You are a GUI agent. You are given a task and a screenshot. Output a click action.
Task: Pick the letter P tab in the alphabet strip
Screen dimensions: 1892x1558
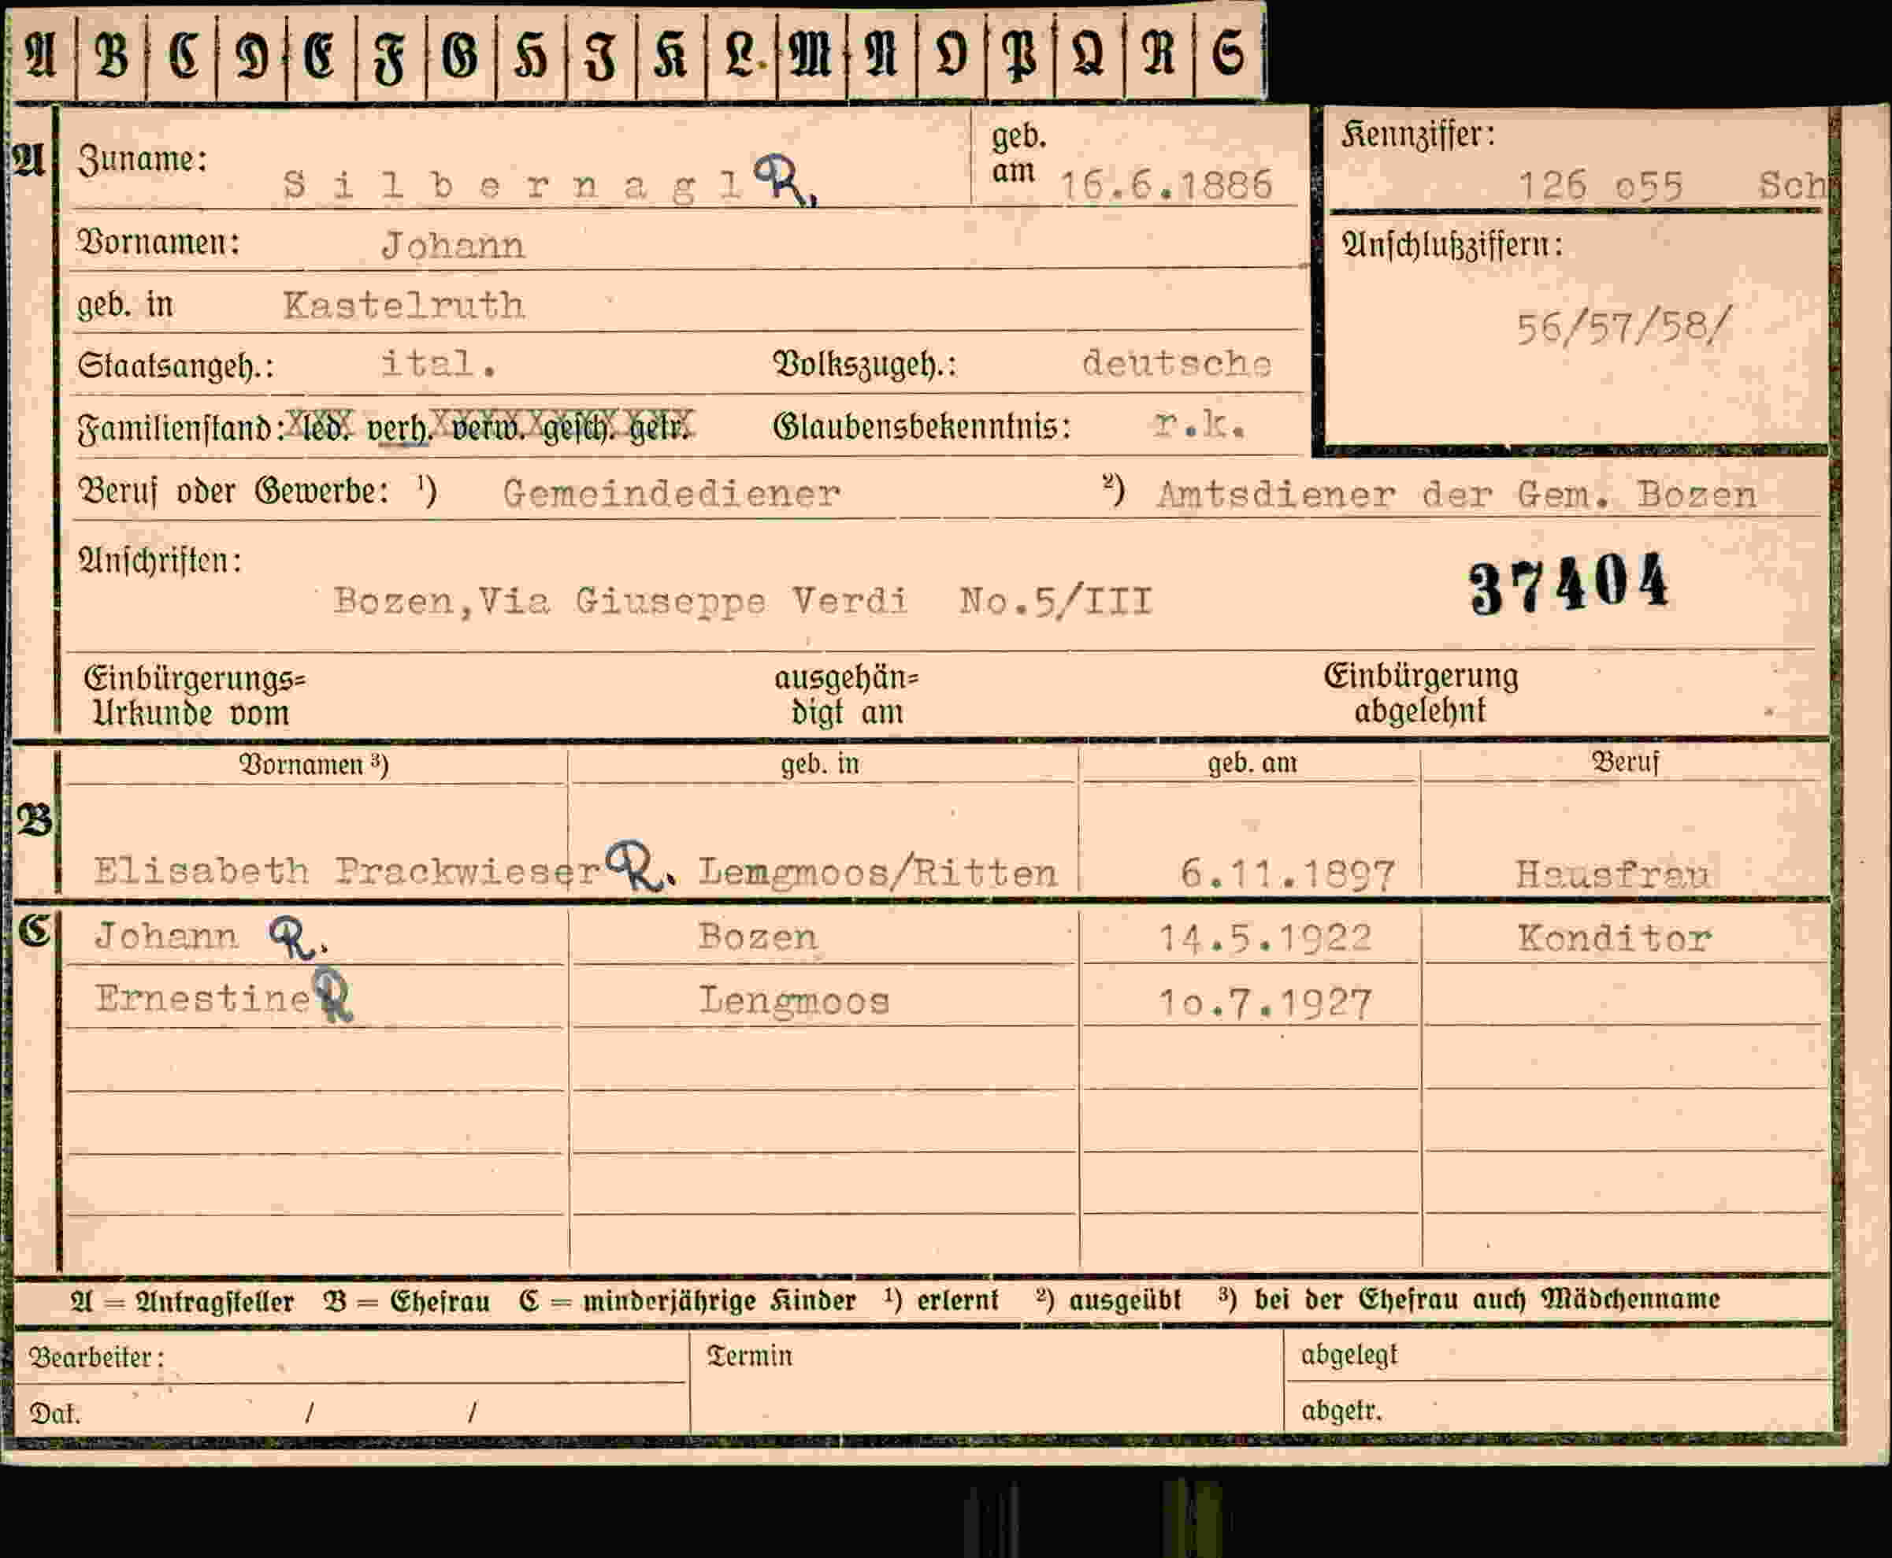(x=1021, y=54)
